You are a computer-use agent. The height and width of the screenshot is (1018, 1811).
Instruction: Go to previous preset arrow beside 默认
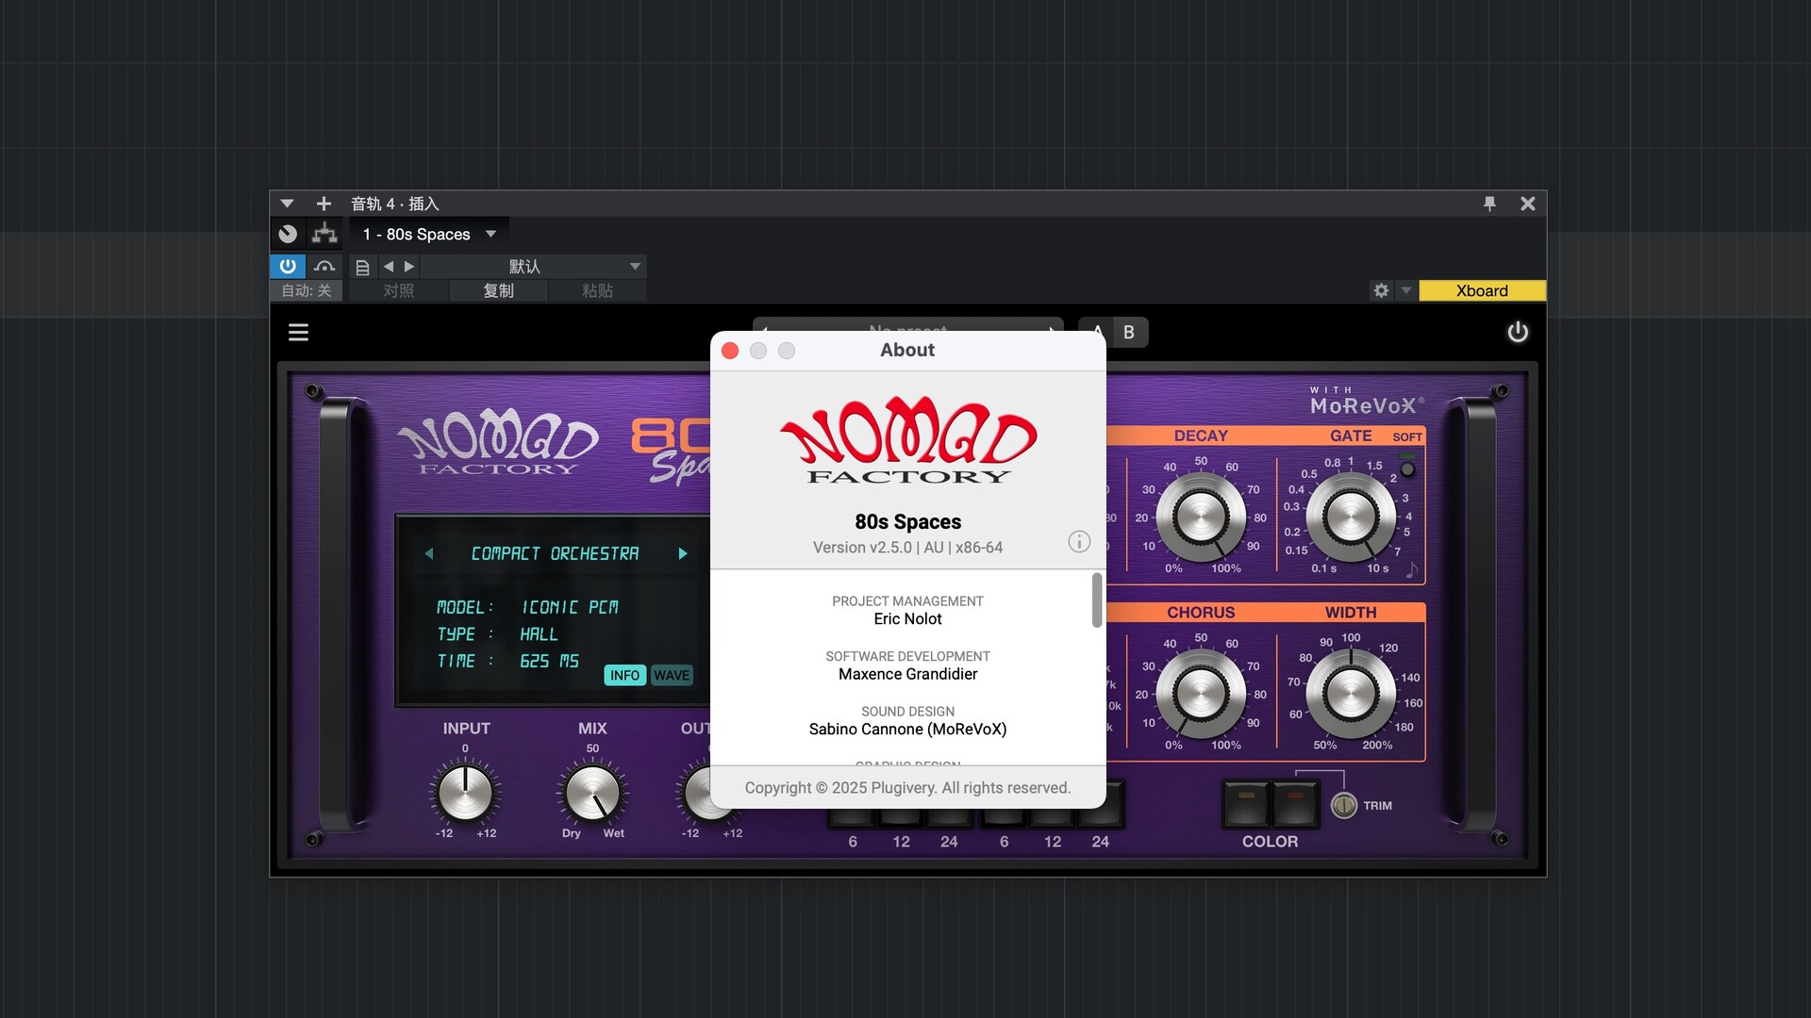coord(388,267)
